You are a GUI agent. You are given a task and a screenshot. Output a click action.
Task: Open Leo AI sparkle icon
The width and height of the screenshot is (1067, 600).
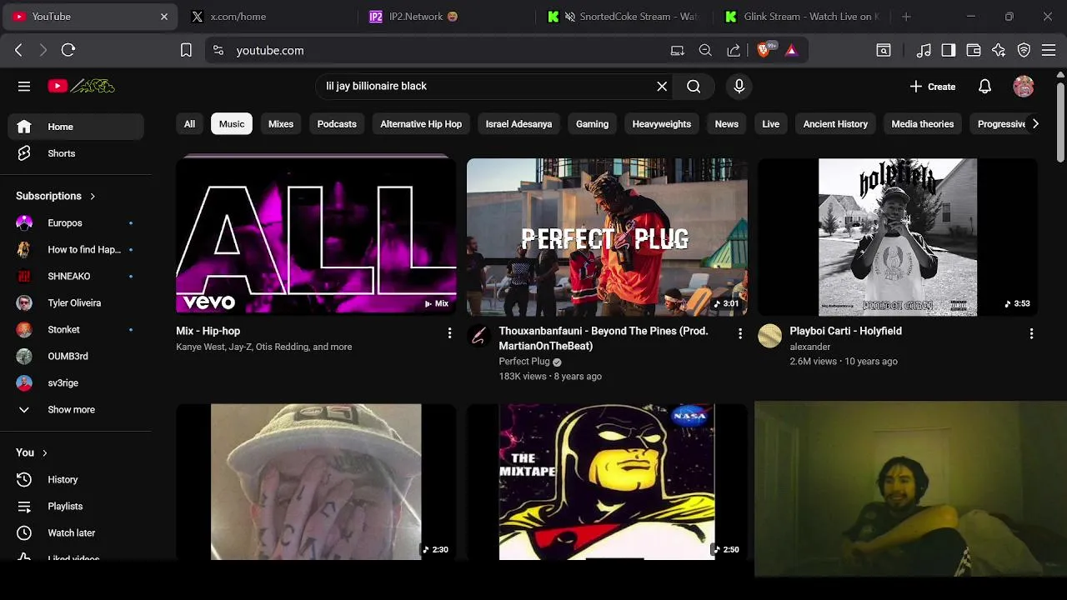point(999,50)
